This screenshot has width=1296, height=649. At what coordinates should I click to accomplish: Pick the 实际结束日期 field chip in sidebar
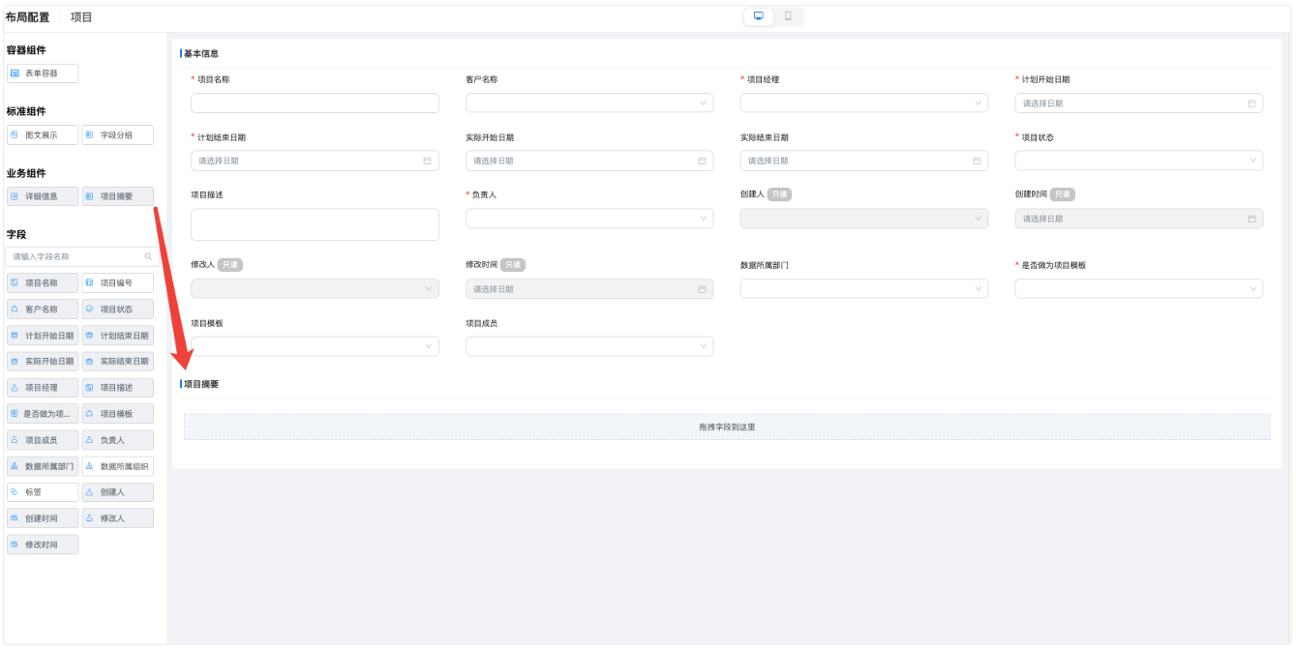[x=118, y=361]
